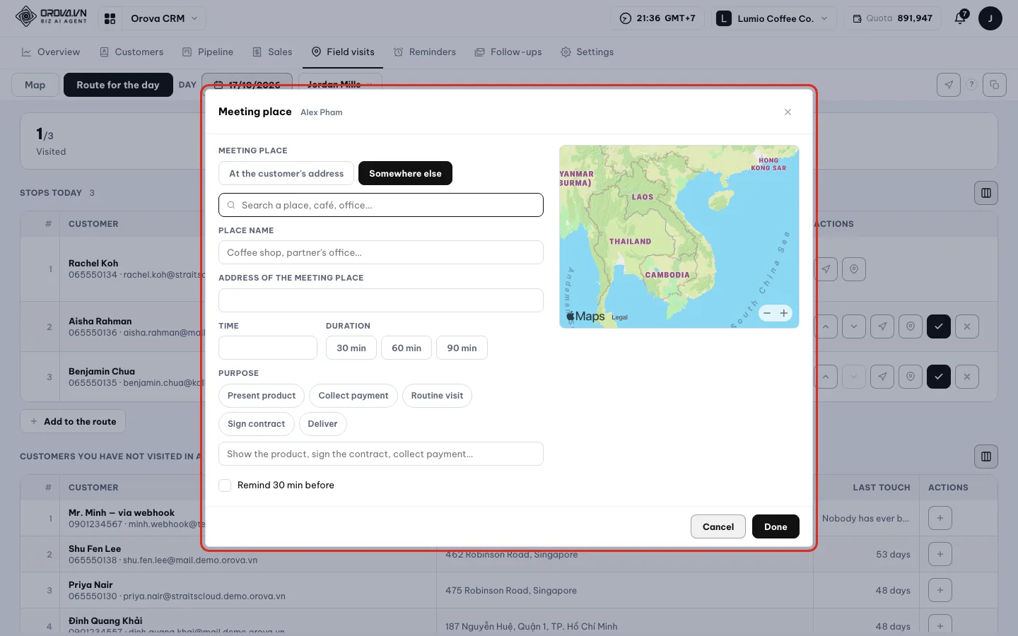Open the Orova CRM app dropdown

coord(163,18)
